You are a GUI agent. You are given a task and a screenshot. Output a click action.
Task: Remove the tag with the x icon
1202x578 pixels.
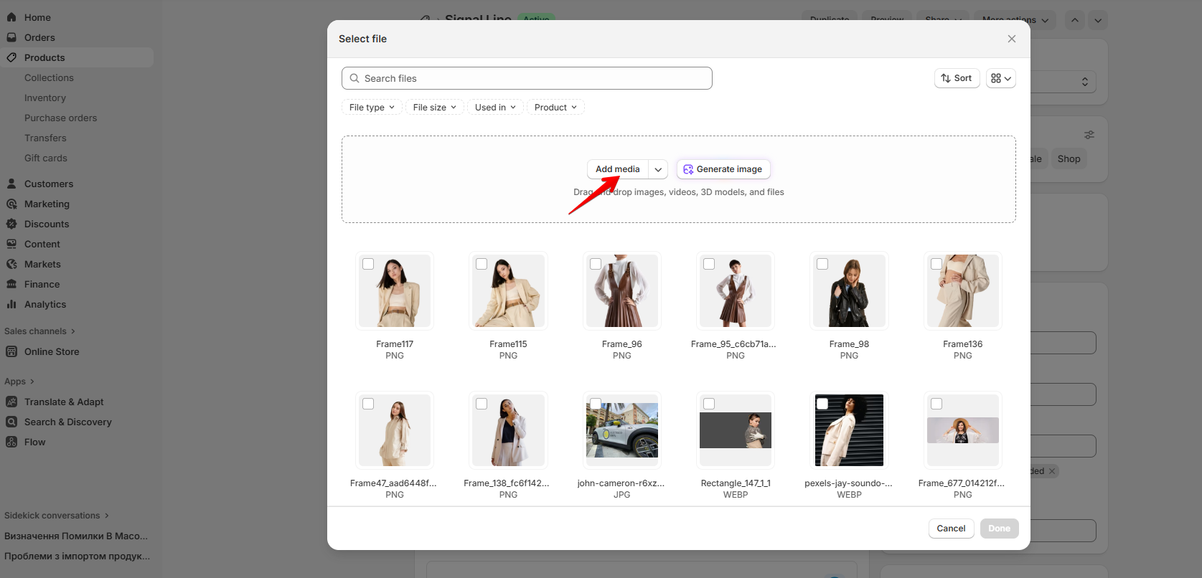click(1052, 471)
